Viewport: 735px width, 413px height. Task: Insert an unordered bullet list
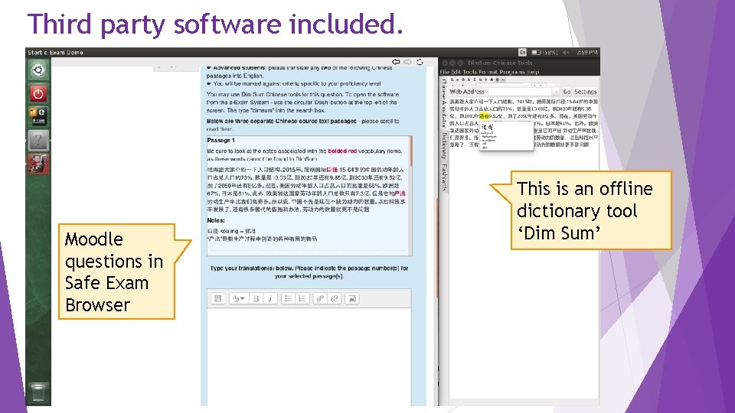coord(289,298)
